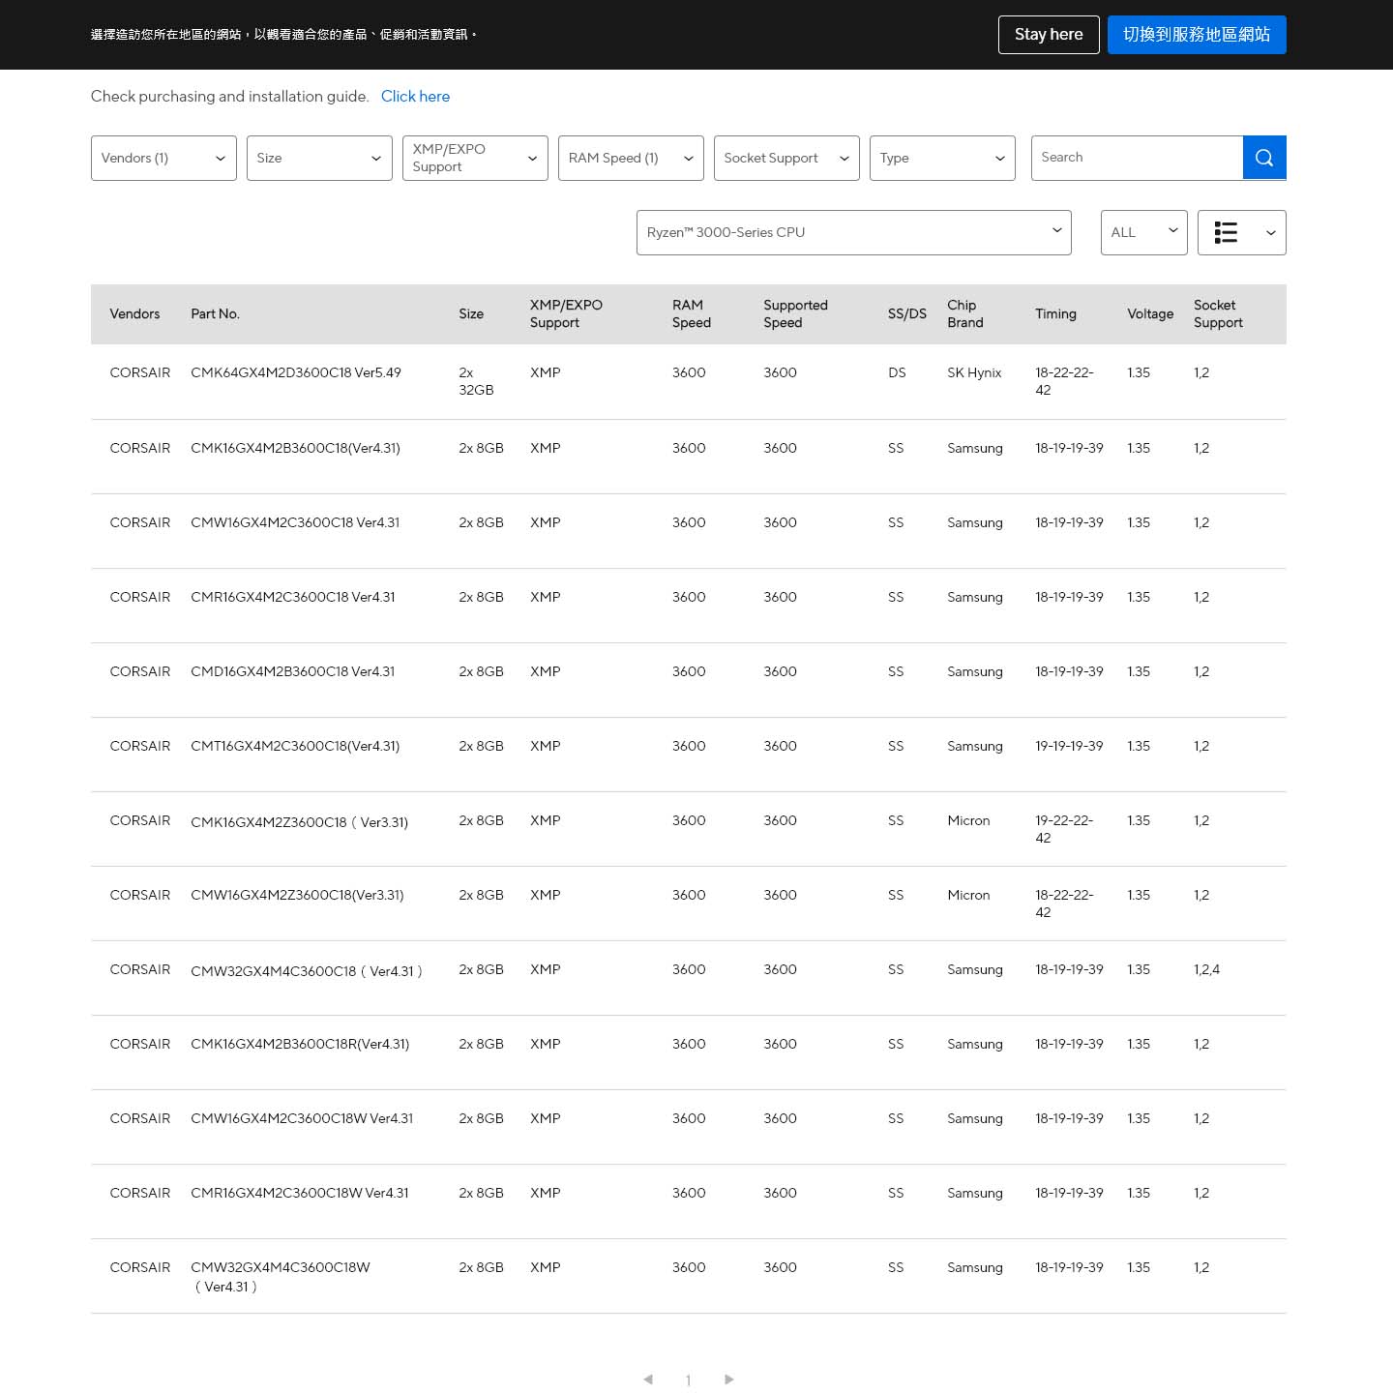Image resolution: width=1393 pixels, height=1393 pixels.
Task: Go to previous page arrow
Action: (648, 1379)
